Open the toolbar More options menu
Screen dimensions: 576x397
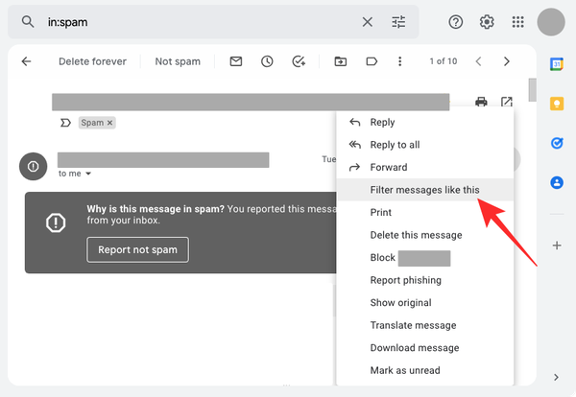point(399,61)
